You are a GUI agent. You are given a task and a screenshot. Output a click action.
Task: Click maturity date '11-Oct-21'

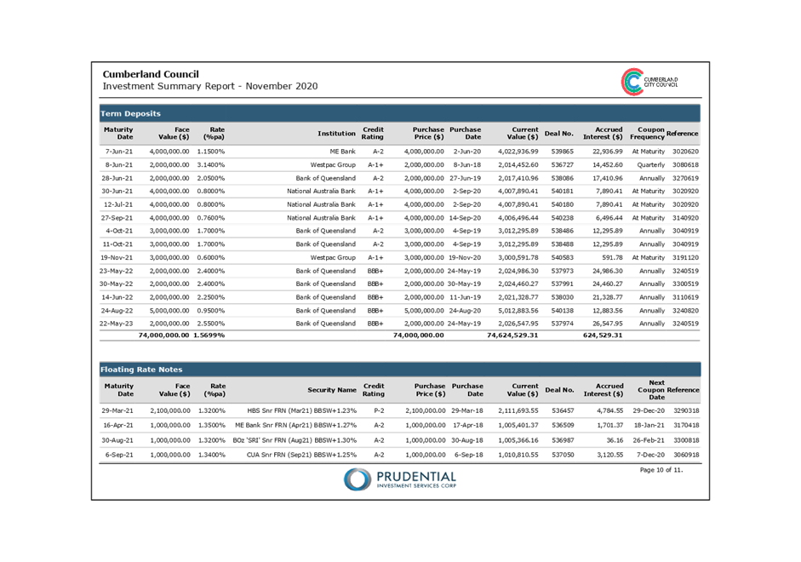coord(117,244)
